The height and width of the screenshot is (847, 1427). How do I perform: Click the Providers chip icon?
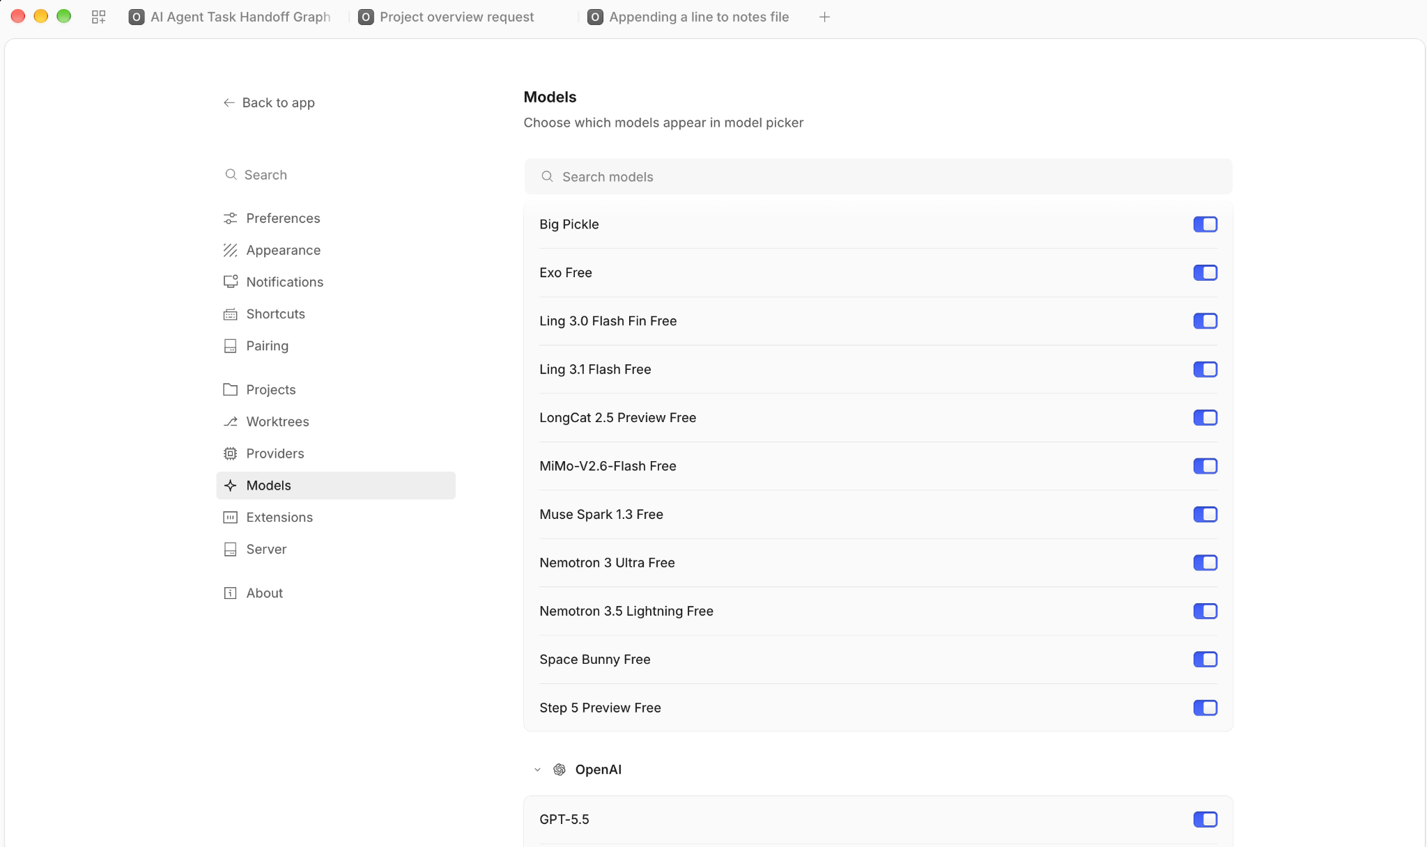230,453
